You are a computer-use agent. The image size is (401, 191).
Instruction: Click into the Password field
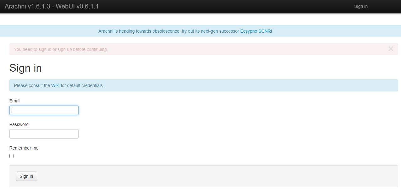[44, 134]
